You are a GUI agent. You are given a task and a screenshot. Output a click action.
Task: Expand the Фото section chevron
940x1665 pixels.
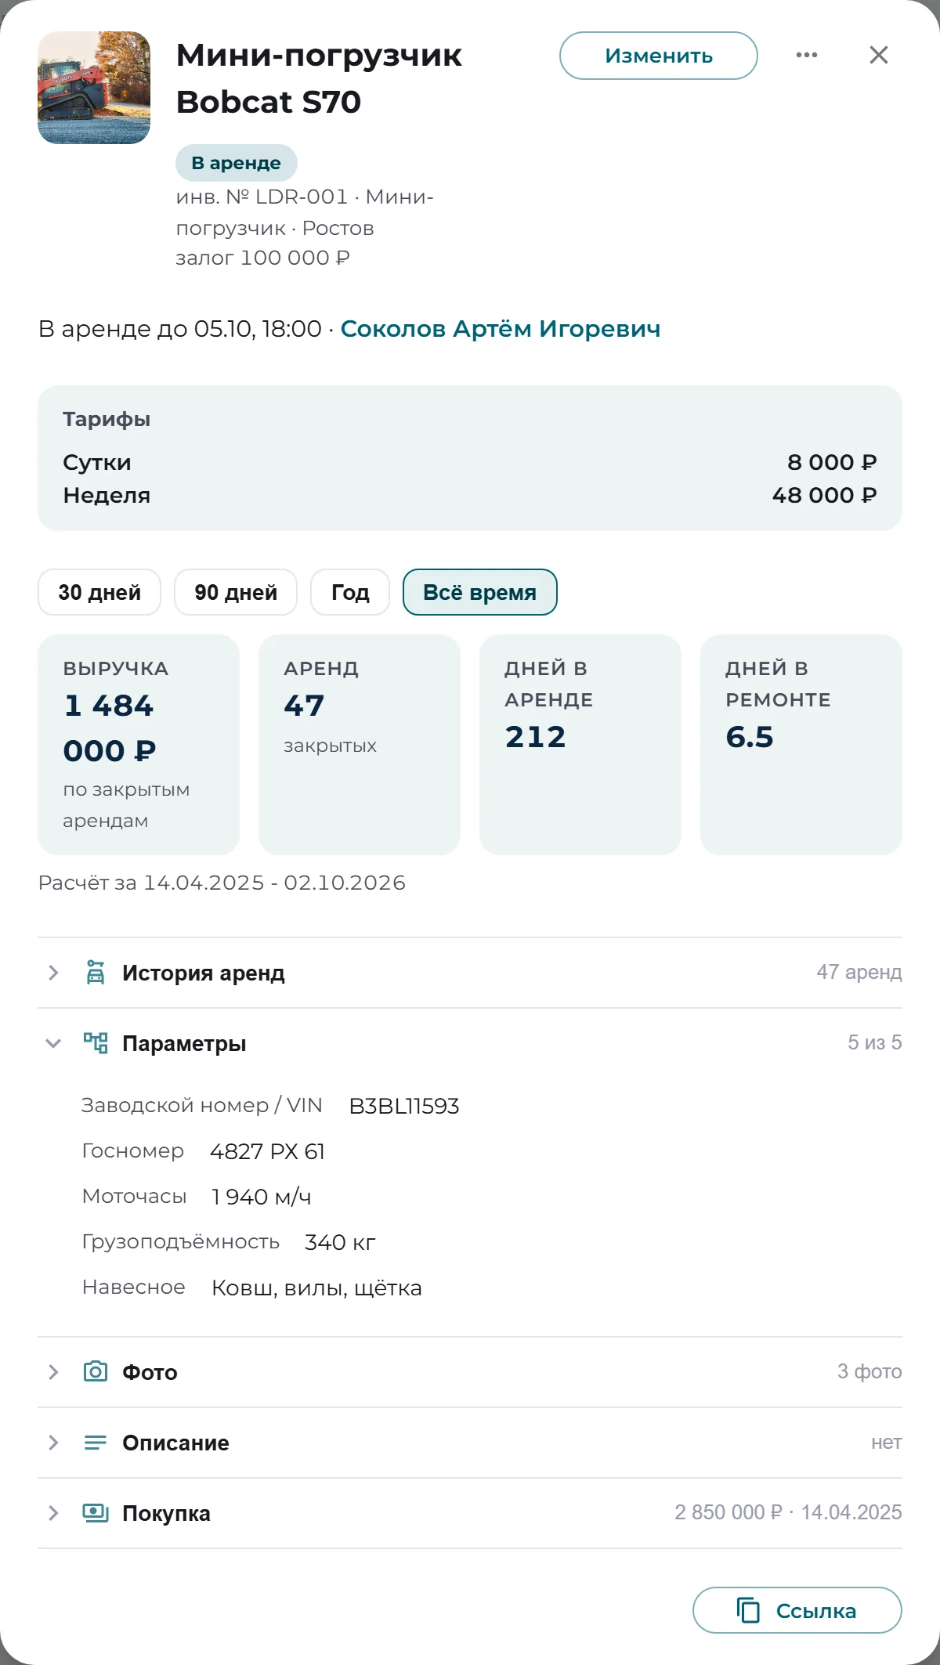click(53, 1372)
